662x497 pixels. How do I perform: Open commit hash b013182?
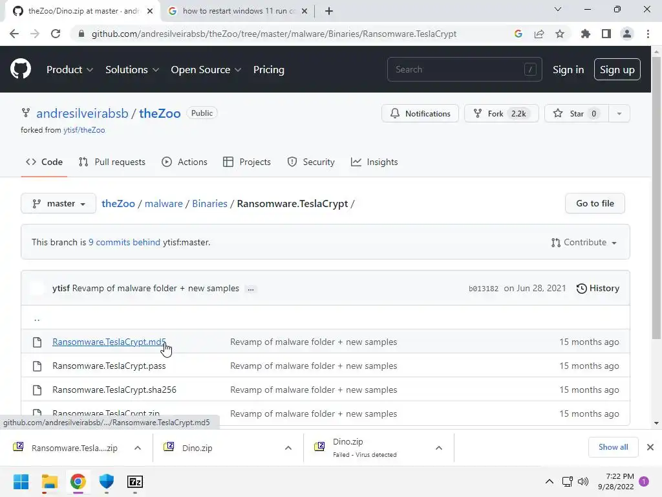point(484,289)
